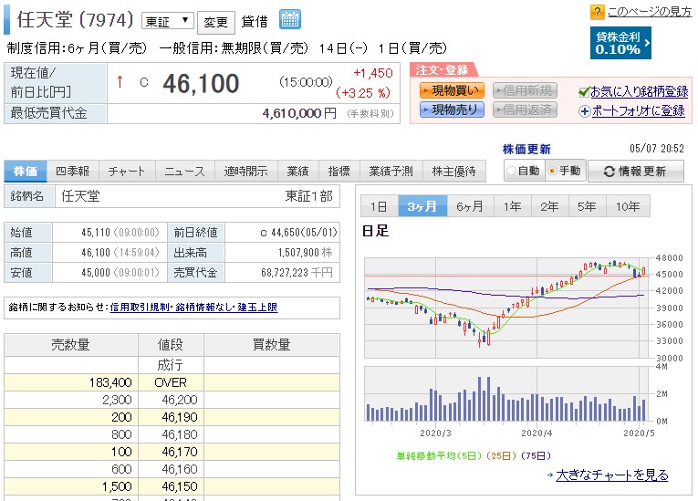698x501 pixels.
Task: Switch to the 適時開示 tab
Action: coord(246,172)
